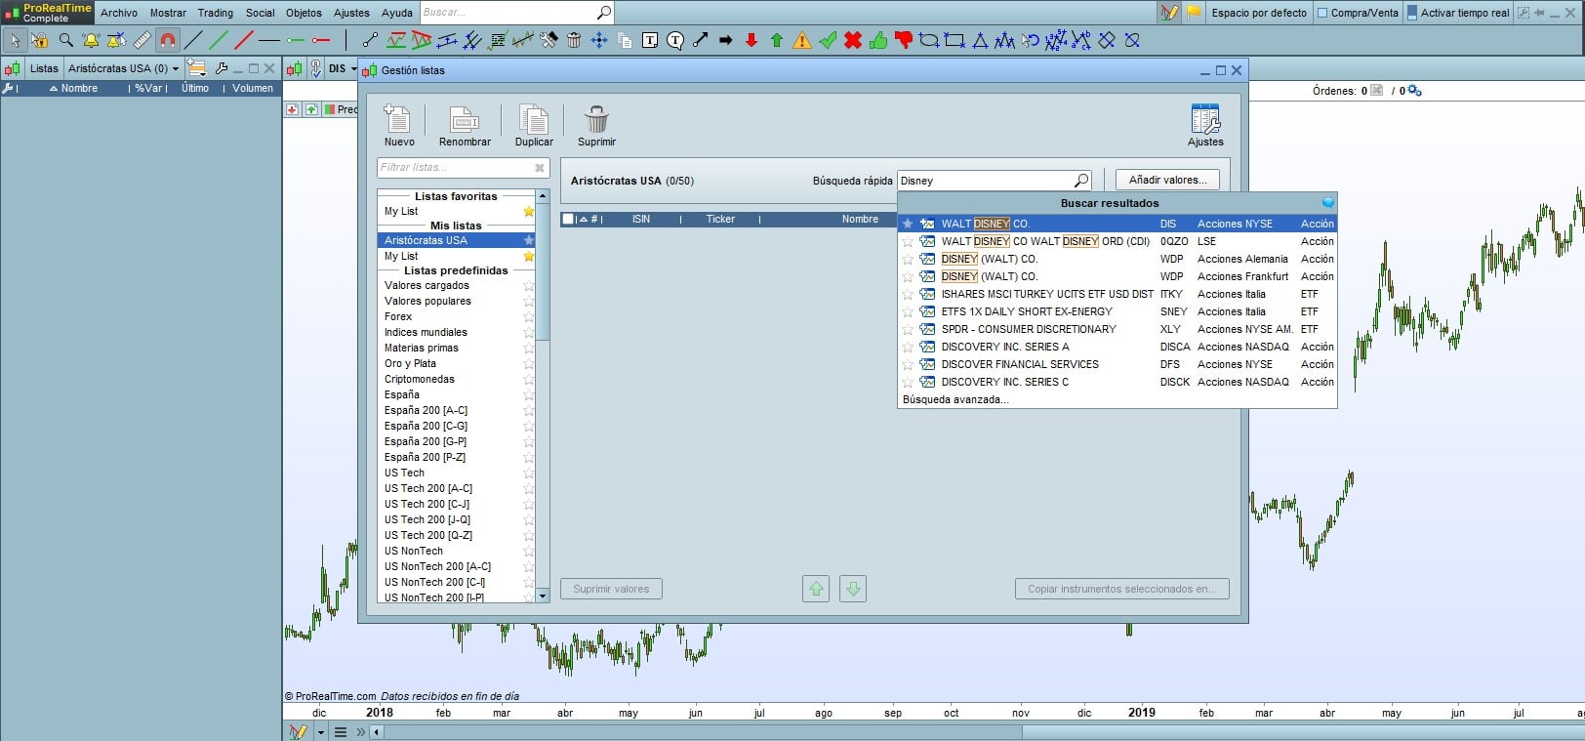Open the Aristócratas USA (0) list dropdown
This screenshot has width=1585, height=741.
tap(124, 68)
